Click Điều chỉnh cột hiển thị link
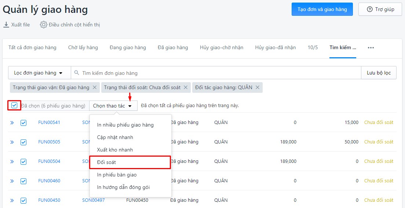 pos(70,25)
